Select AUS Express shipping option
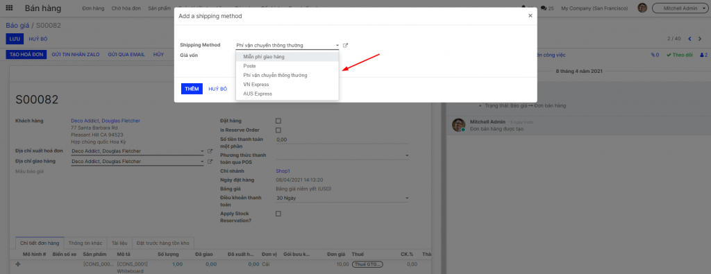Image resolution: width=711 pixels, height=274 pixels. tap(287, 94)
